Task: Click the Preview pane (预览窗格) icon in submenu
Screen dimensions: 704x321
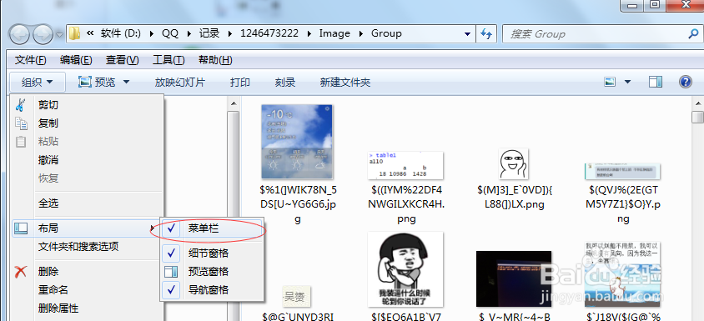Action: [x=171, y=272]
